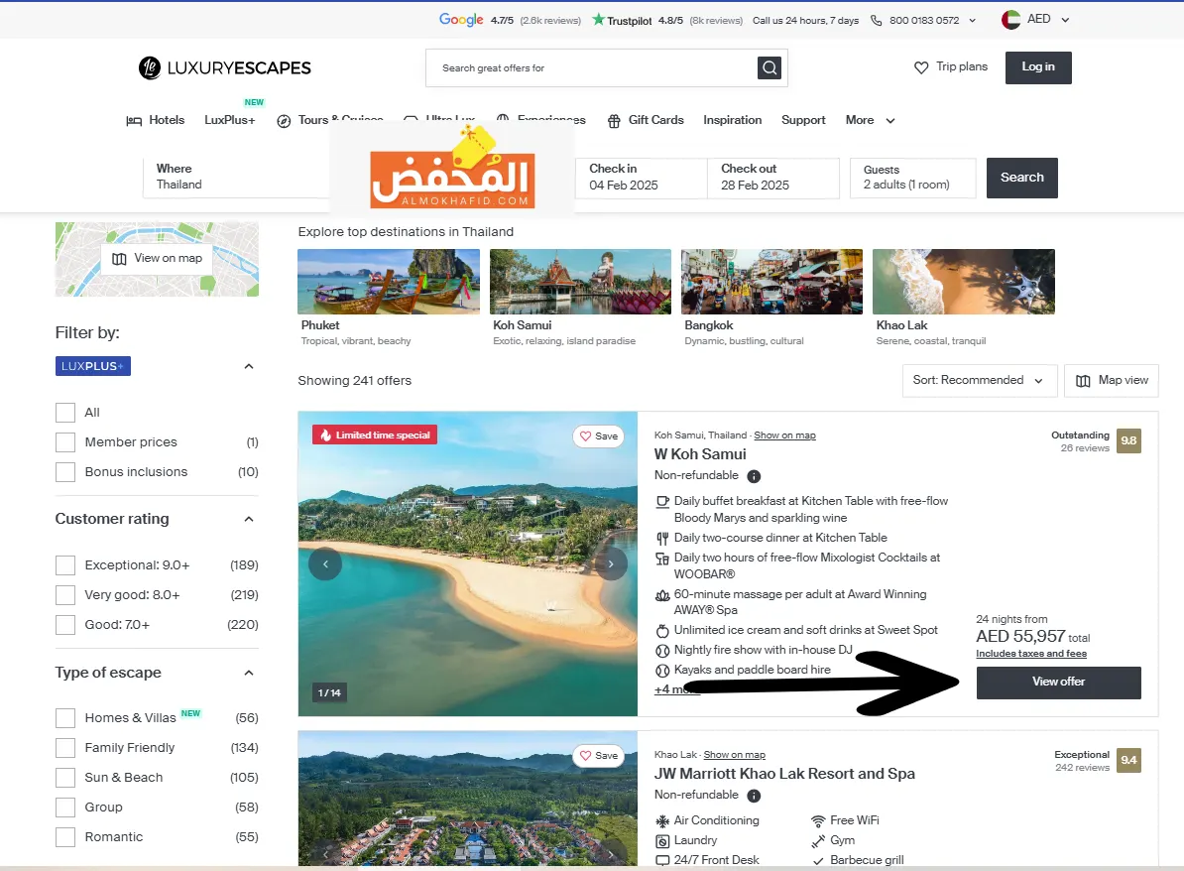Show next photo of W Koh Samui
Screen dimensions: 1184x871
point(611,563)
